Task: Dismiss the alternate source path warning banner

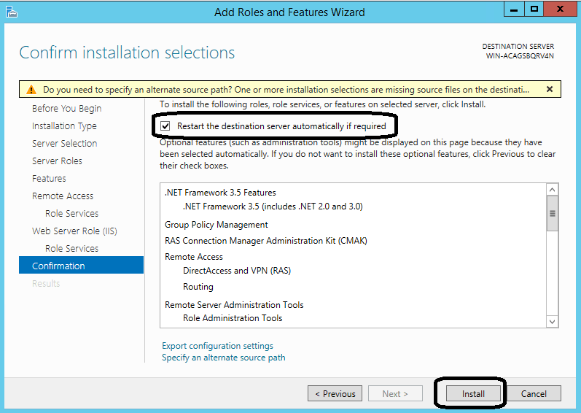Action: point(549,89)
